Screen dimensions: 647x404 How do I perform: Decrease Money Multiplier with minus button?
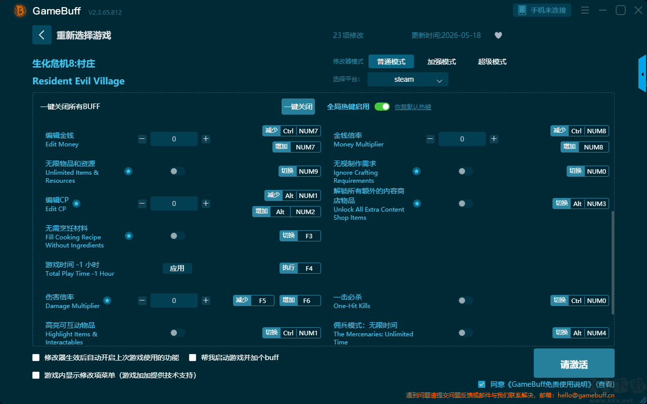(430, 139)
